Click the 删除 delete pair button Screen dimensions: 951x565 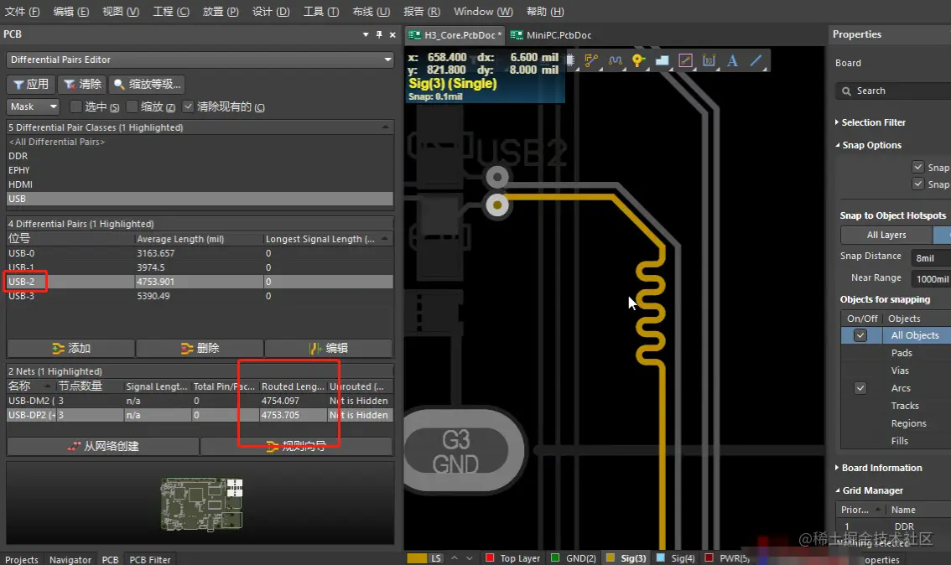point(200,348)
